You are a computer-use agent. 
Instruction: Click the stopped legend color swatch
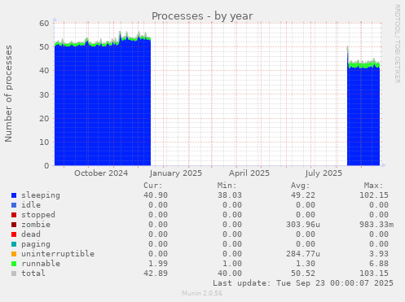[14, 215]
